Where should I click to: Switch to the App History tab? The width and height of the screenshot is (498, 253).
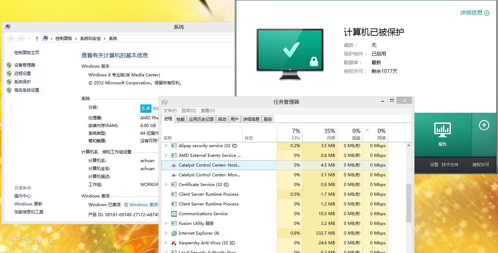[x=201, y=119]
